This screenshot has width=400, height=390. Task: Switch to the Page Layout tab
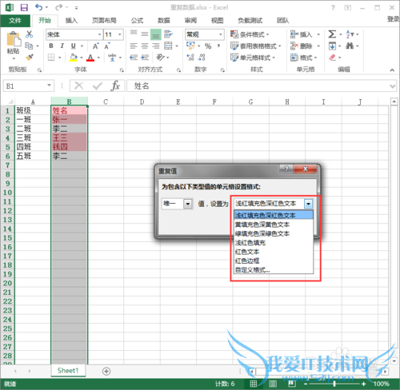click(x=104, y=21)
